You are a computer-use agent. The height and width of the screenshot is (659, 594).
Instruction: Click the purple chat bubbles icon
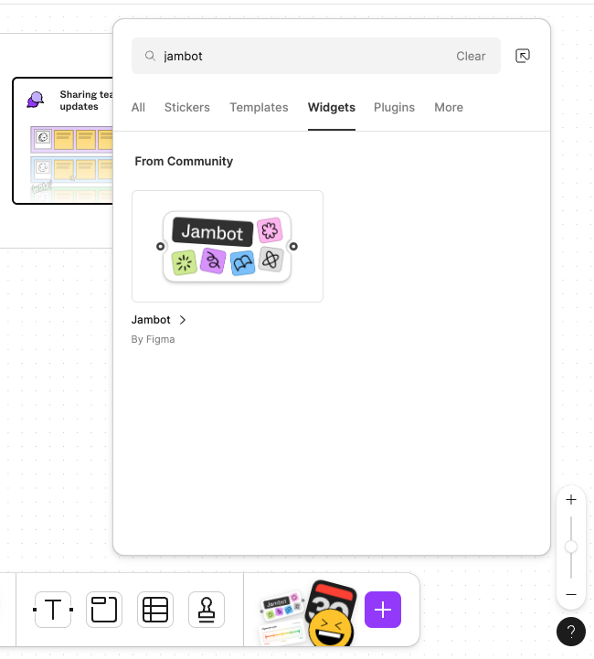pos(36,100)
